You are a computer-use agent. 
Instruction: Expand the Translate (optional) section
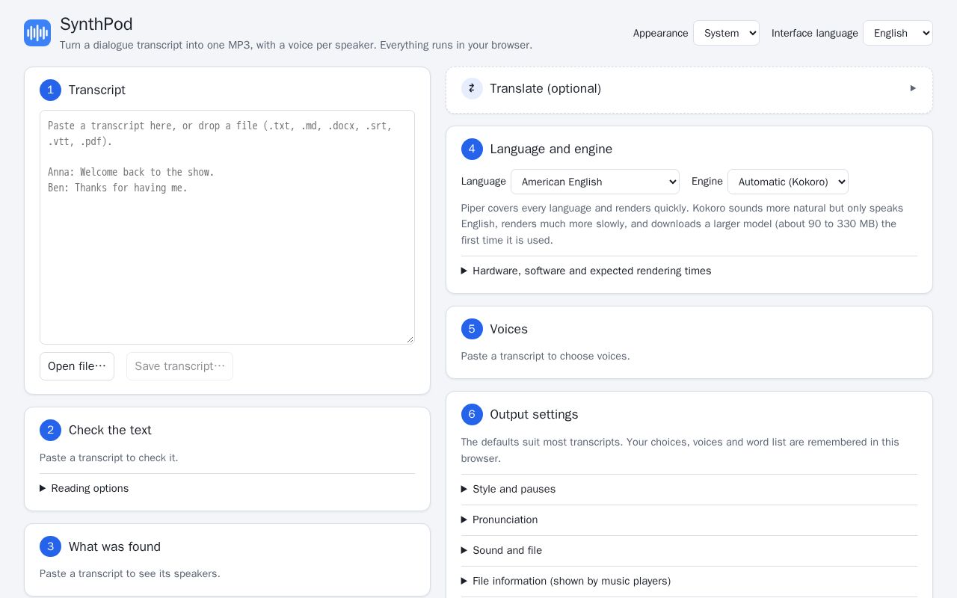[689, 88]
